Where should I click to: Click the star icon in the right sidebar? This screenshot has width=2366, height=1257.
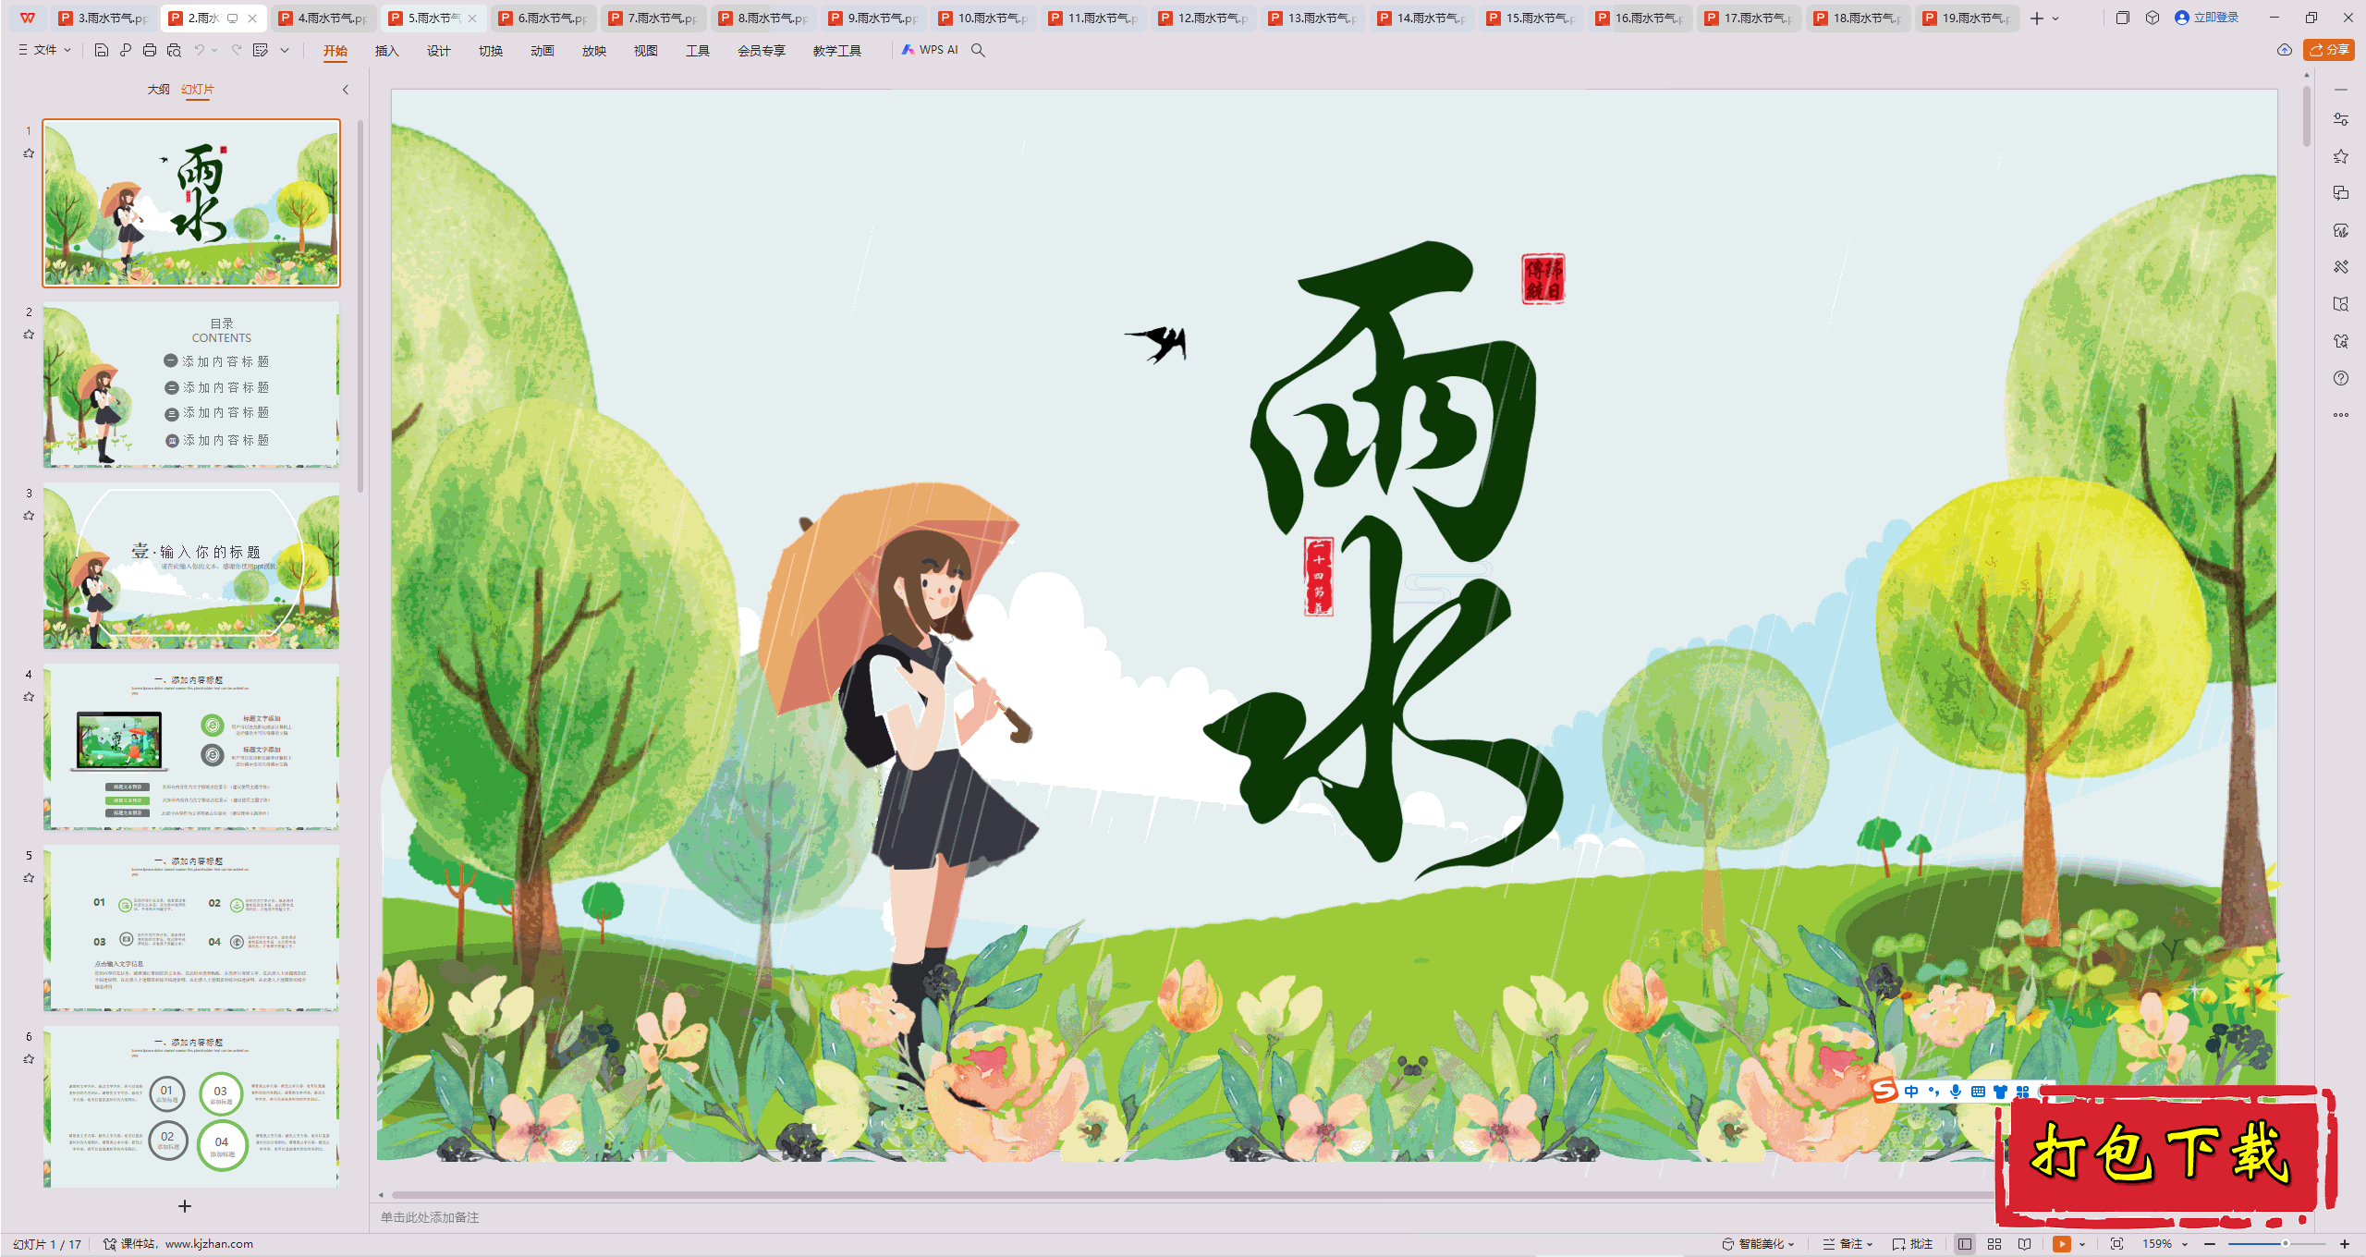(x=2340, y=156)
